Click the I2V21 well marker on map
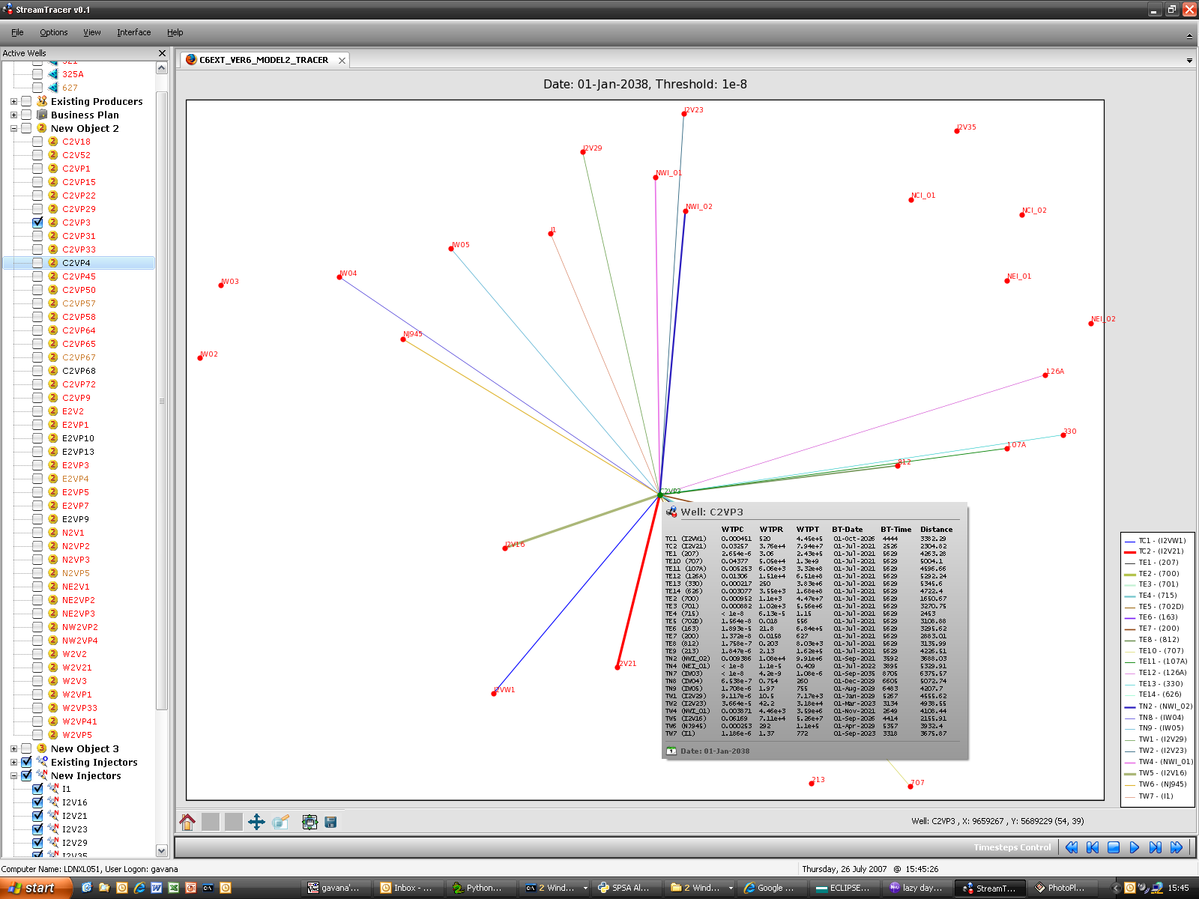Image resolution: width=1199 pixels, height=899 pixels. 617,667
